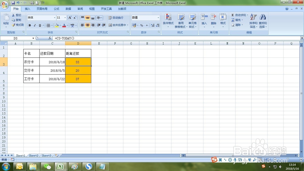This screenshot has width=304, height=171.
Task: Toggle wrap text (自动换行)
Action: point(116,18)
